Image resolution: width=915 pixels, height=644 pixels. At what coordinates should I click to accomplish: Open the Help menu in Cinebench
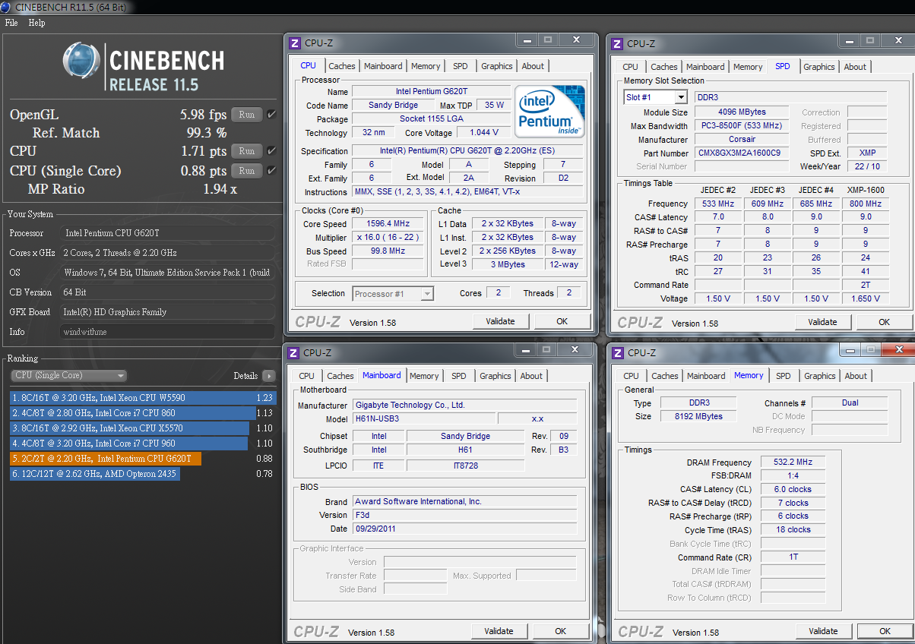click(36, 23)
